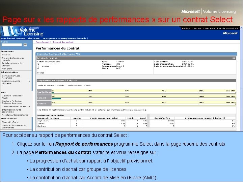Click Systems row in performances table
The image size is (243, 182).
click(x=136, y=126)
